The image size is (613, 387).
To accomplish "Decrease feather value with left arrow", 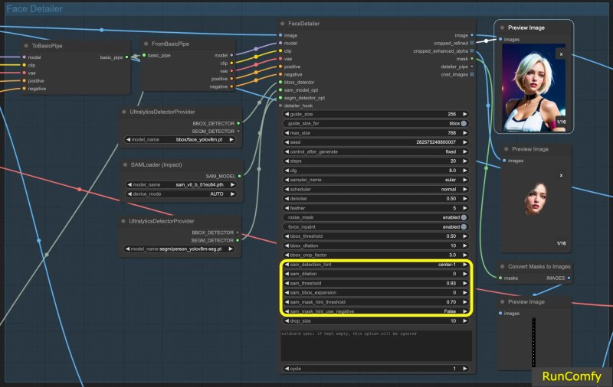I will point(287,208).
